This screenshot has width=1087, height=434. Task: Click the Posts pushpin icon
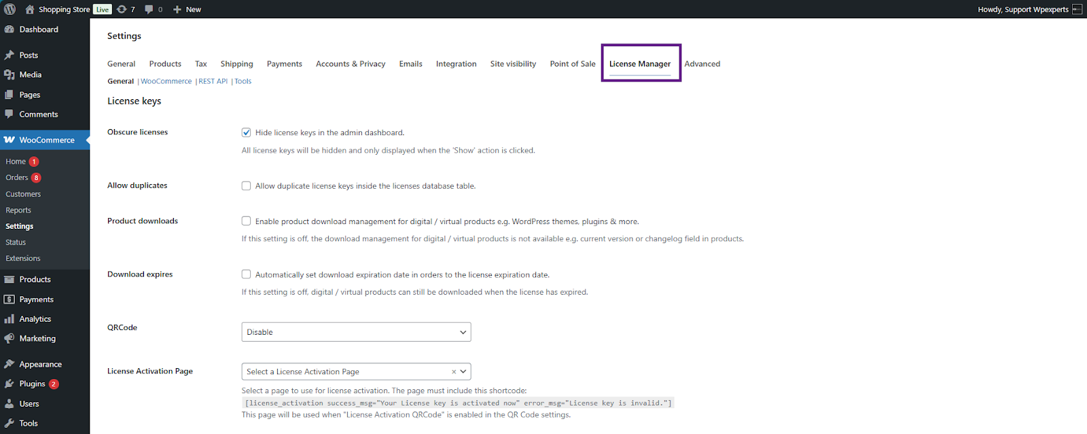pyautogui.click(x=10, y=55)
